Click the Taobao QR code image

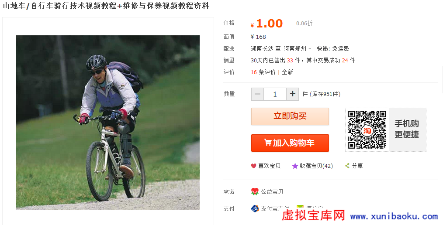(x=367, y=130)
